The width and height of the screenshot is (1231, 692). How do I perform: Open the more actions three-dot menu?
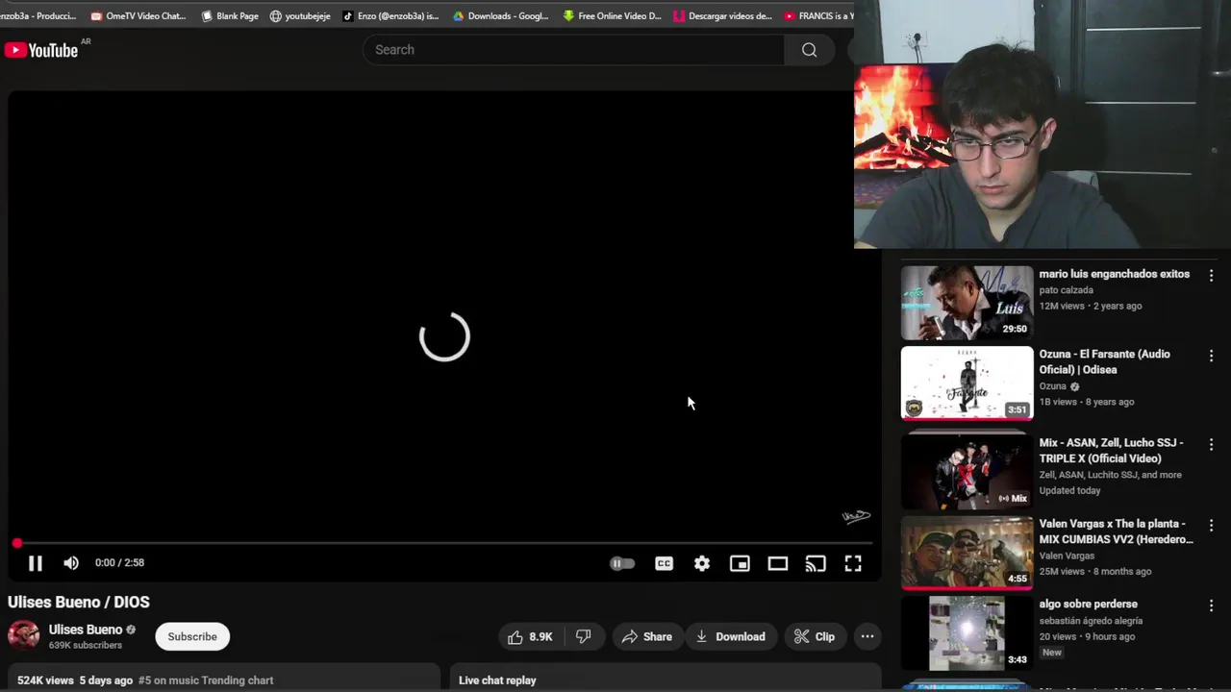tap(867, 636)
